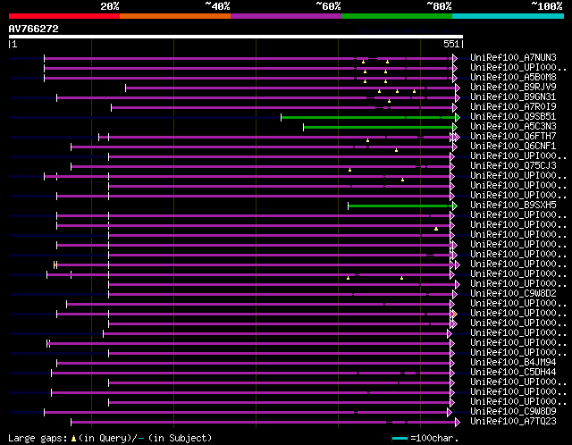Select the green arrowhead ending the Q9SB51 row

point(458,117)
